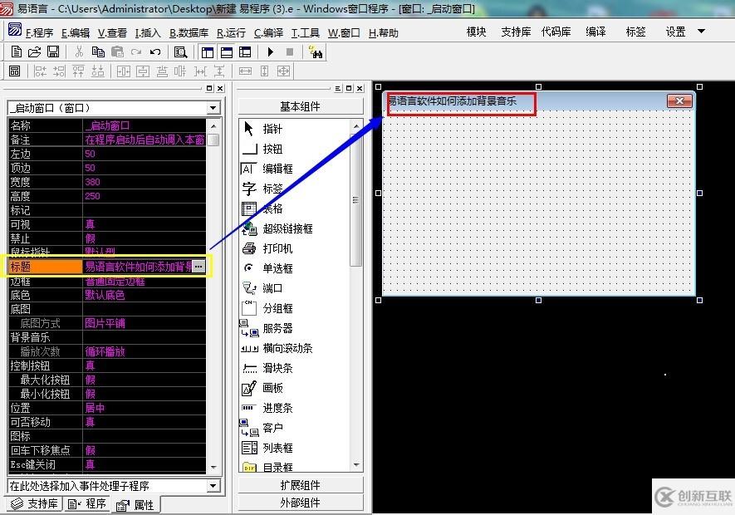
Task: Switch to the 支持库 tab
Action: coord(35,503)
